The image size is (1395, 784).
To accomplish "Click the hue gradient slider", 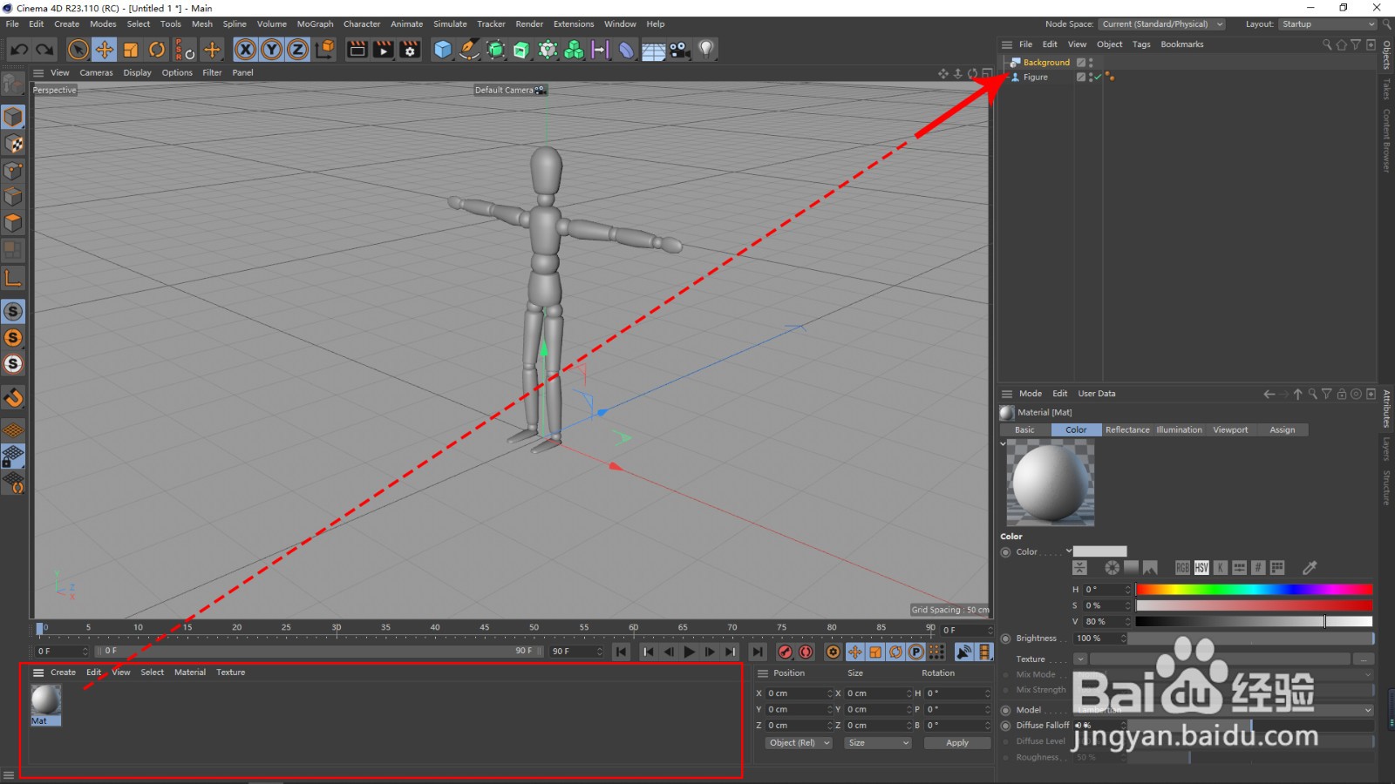I will pyautogui.click(x=1253, y=590).
